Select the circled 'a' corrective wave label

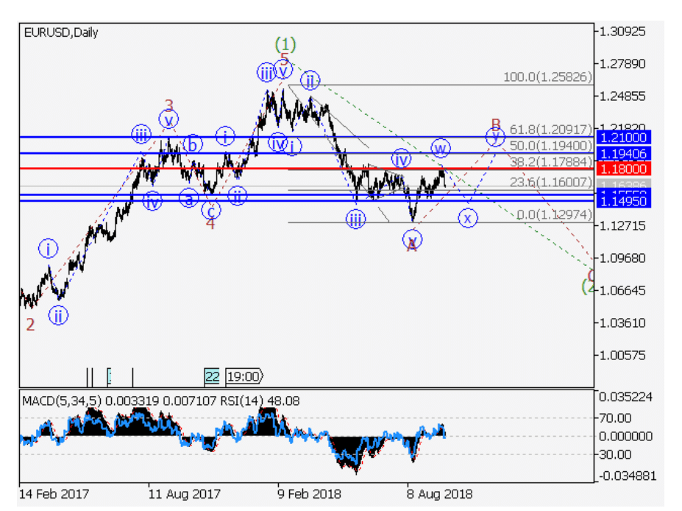(188, 197)
